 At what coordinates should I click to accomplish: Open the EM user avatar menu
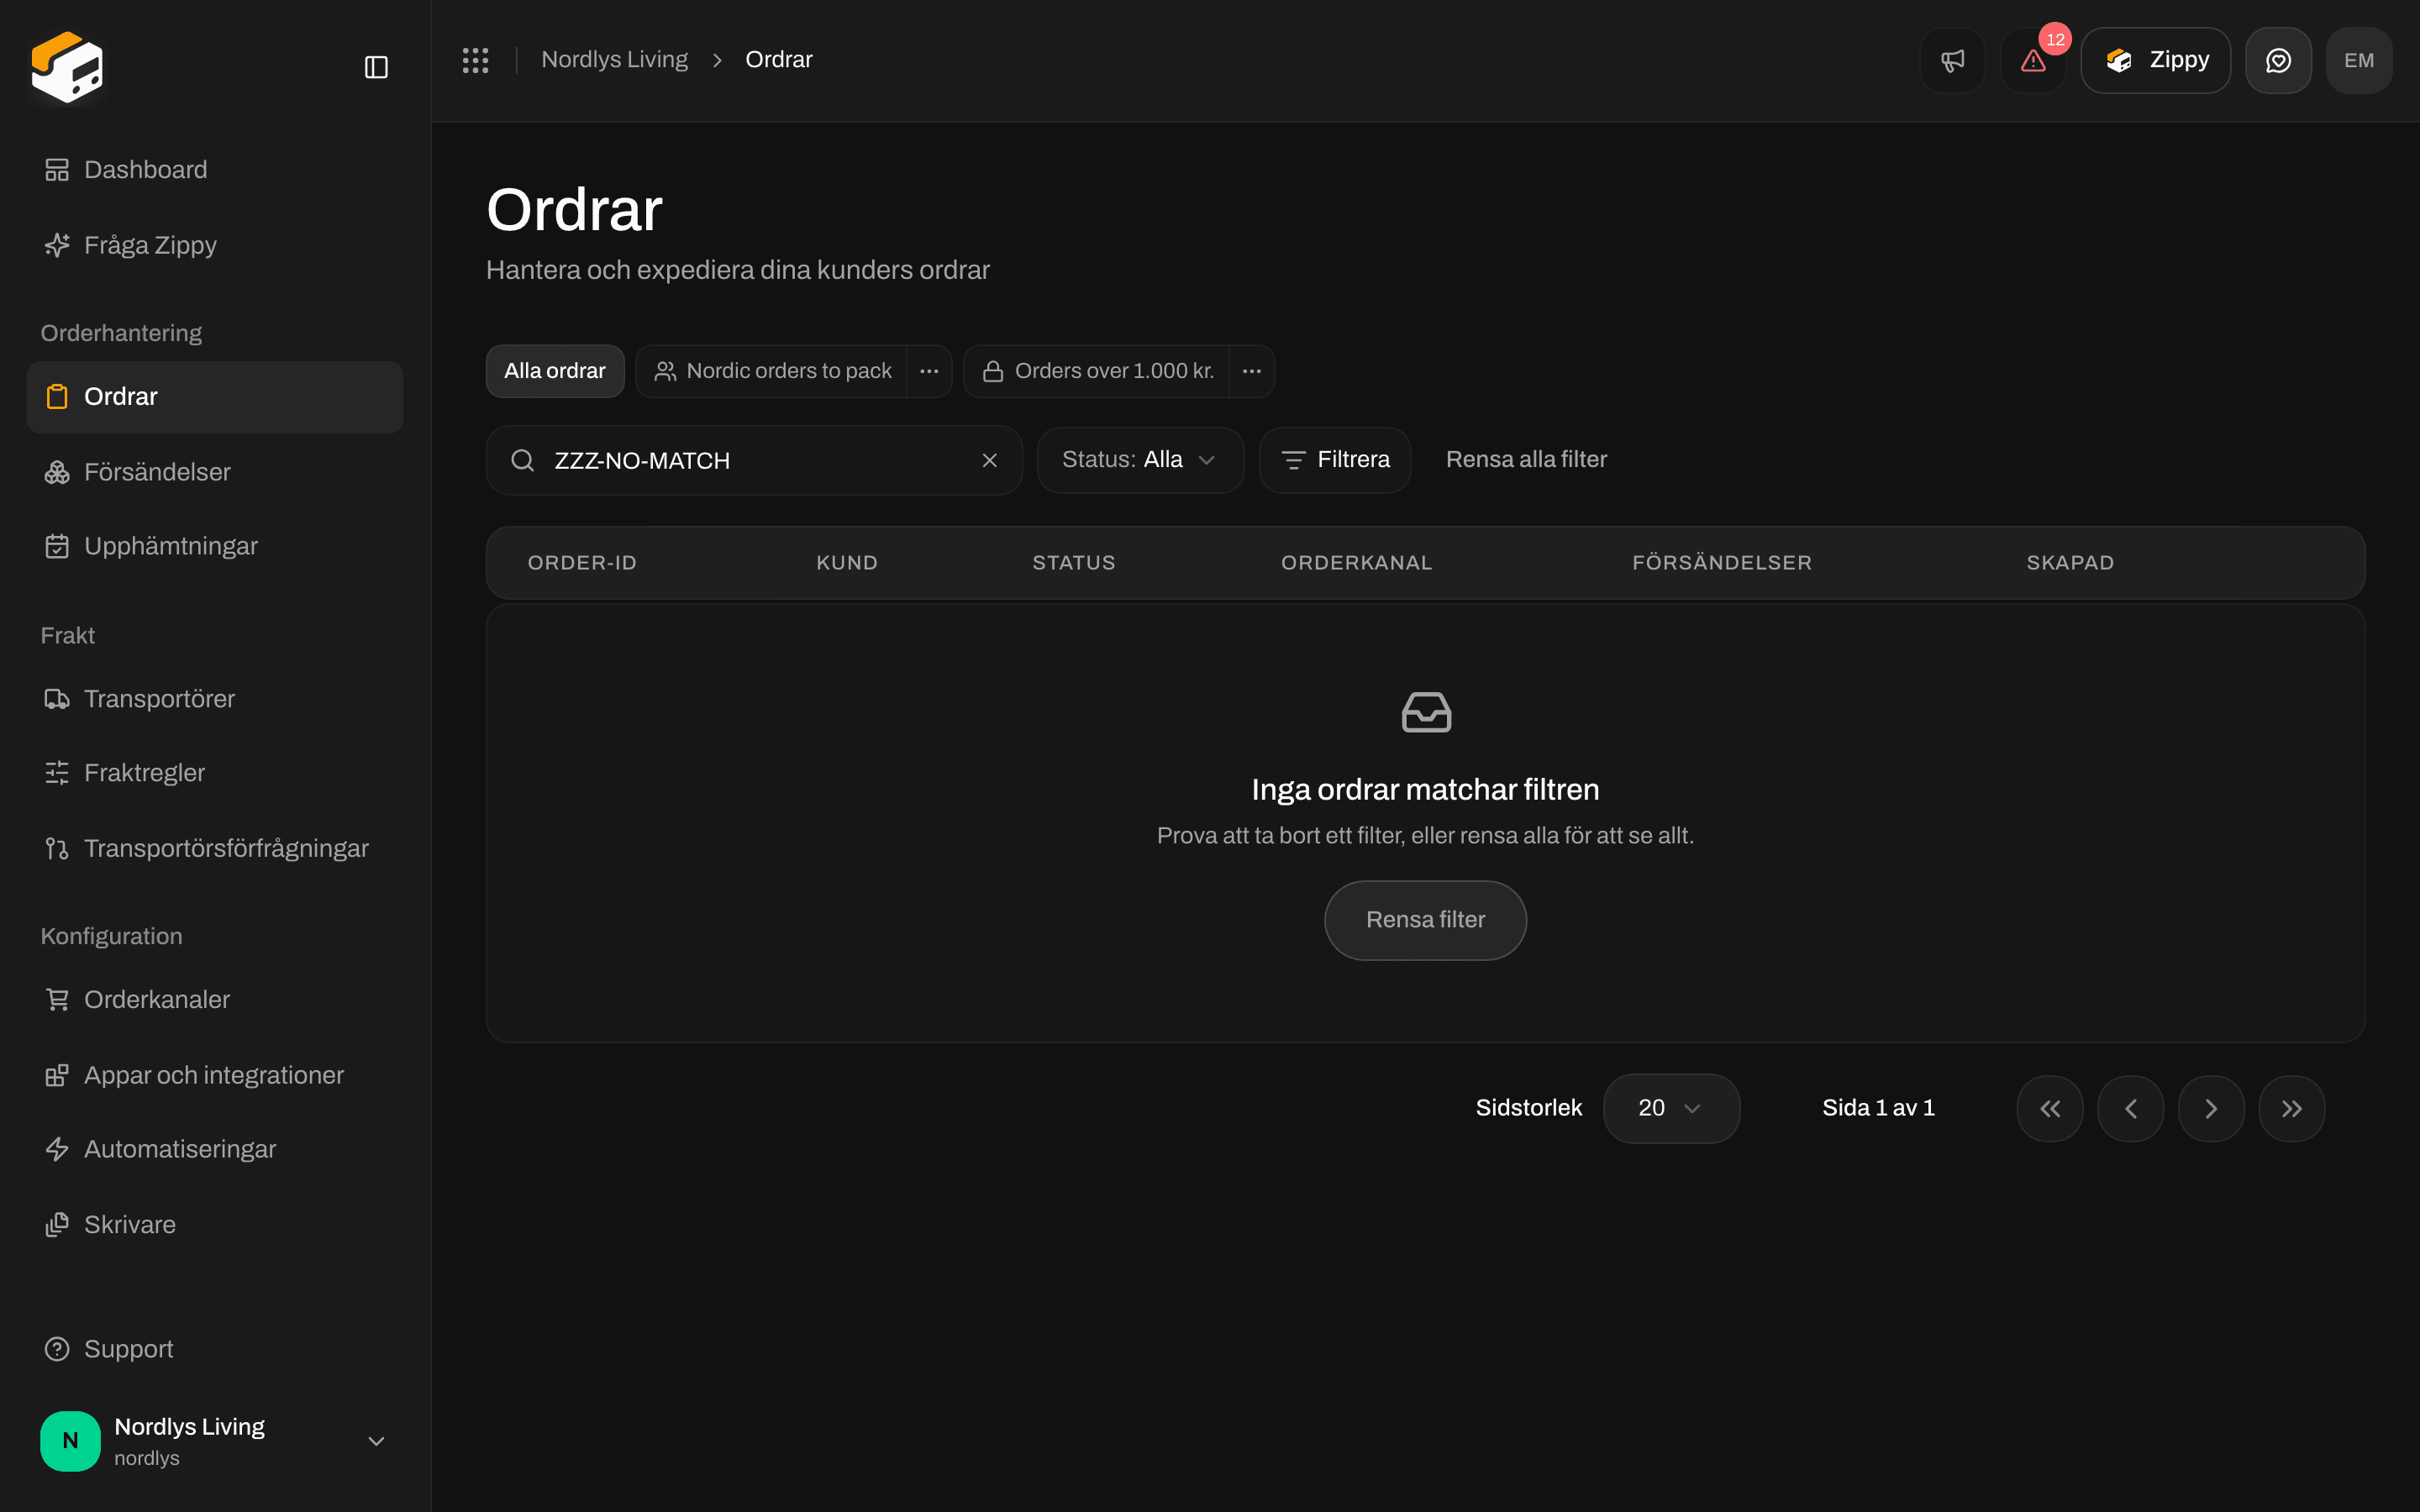(2359, 60)
